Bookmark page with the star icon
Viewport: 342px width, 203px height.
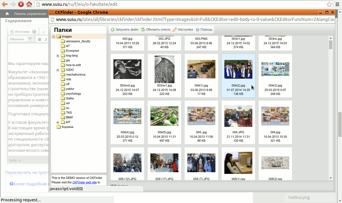[329, 4]
